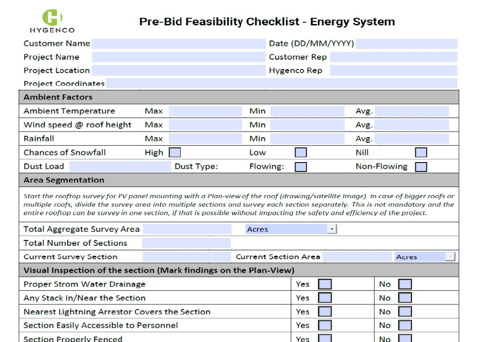Image resolution: width=481 pixels, height=342 pixels.
Task: Open the Total Aggregate Survey Area units dropdown
Action: [332, 229]
